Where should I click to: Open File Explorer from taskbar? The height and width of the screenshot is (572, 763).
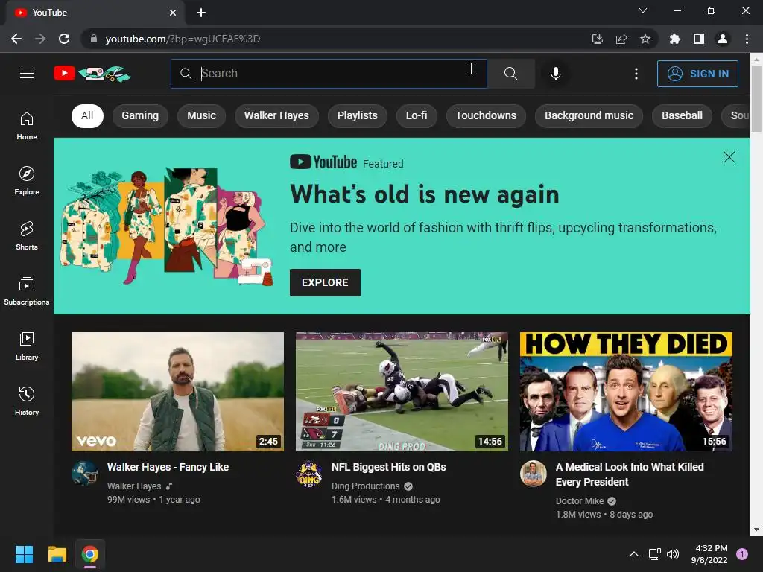(x=57, y=554)
